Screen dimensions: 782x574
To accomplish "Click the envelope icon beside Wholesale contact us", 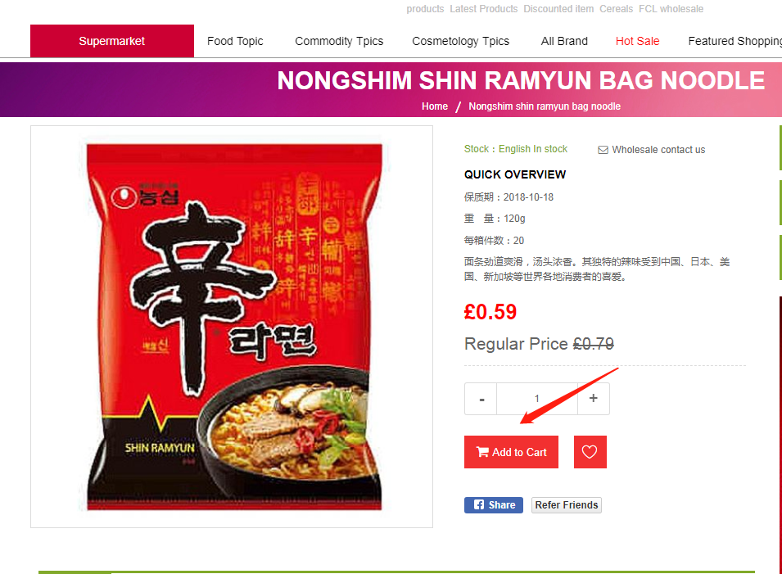I will (x=603, y=150).
